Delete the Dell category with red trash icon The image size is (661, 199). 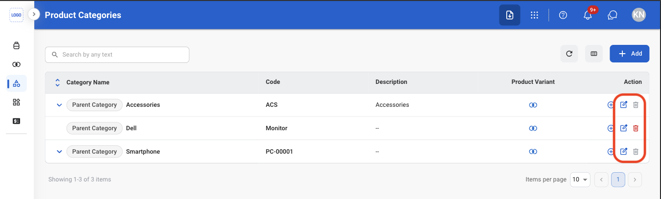pos(636,128)
